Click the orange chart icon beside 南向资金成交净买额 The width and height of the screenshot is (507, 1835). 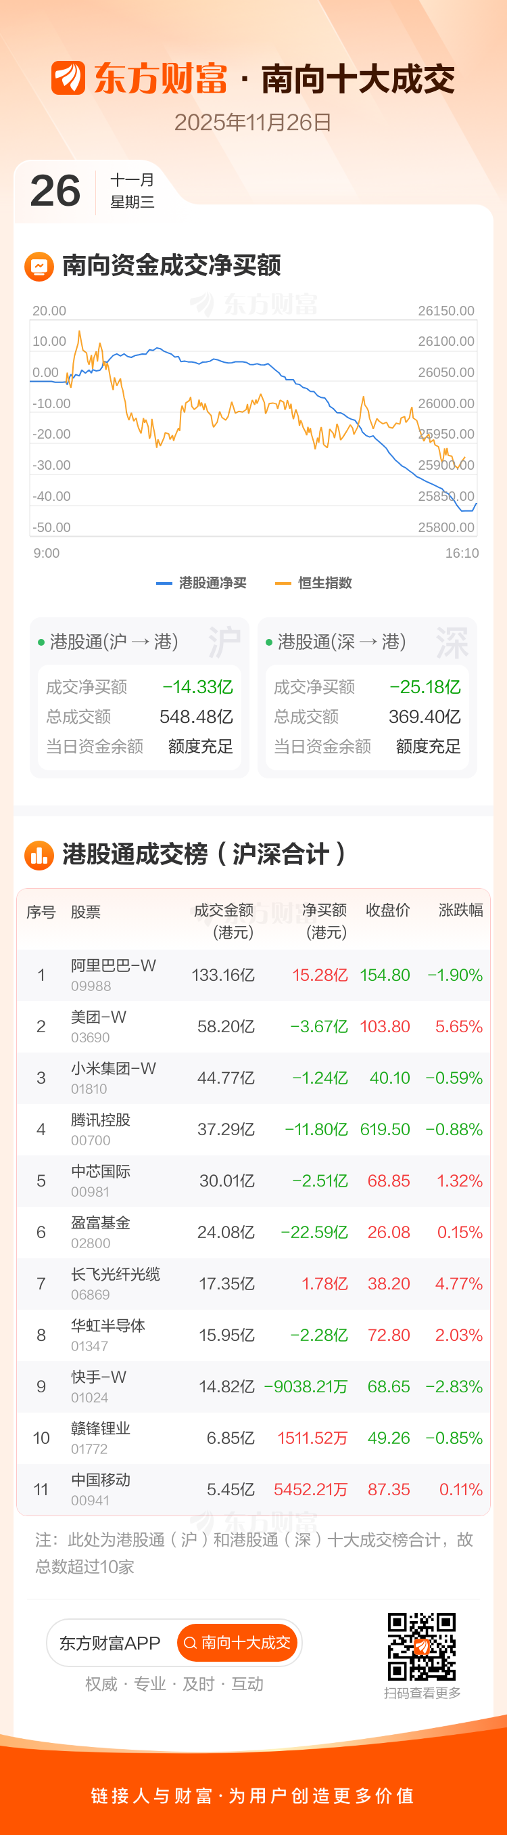click(39, 267)
